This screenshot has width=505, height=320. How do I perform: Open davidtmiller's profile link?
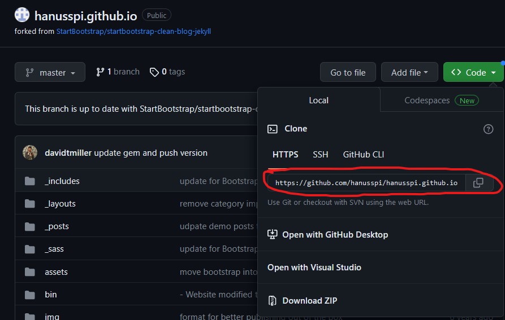[68, 153]
